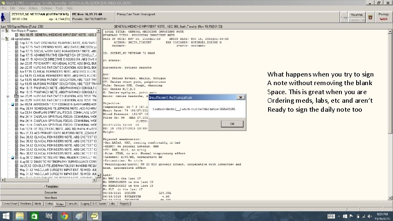Click notes tree scrollbar down arrow

pos(99,176)
